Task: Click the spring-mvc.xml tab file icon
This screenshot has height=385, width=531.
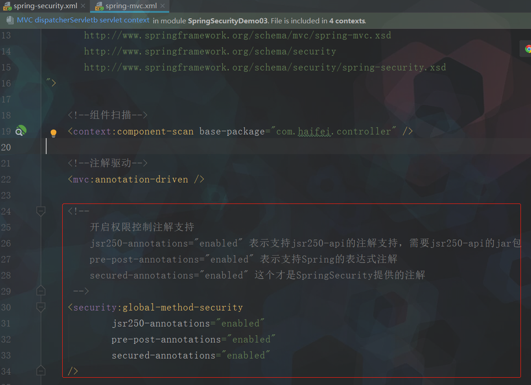Action: 99,6
